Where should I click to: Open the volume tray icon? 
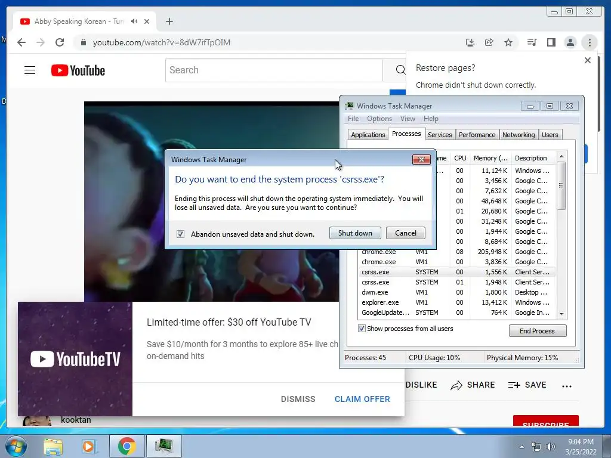[x=551, y=447]
